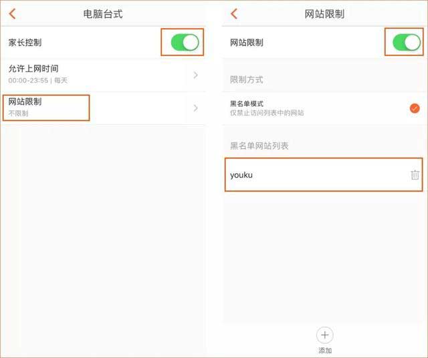Go back from the 网站限制 screen
The height and width of the screenshot is (358, 428).
click(234, 13)
